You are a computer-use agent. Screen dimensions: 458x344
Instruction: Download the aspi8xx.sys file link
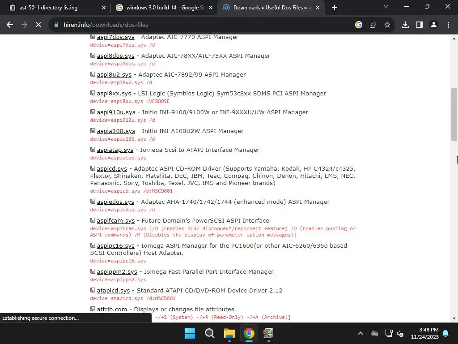[x=114, y=93]
